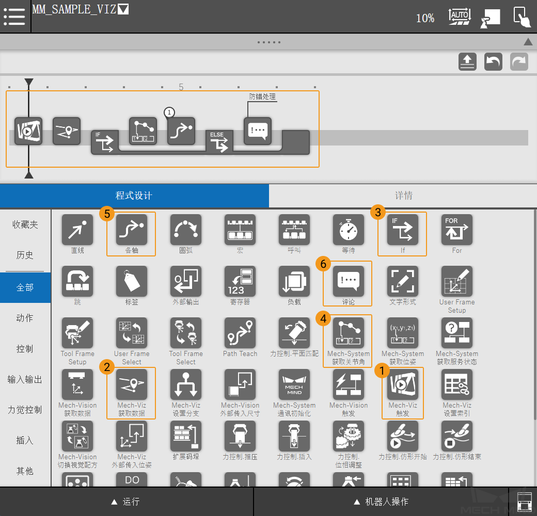Viewport: 537px width, 516px height.
Task: Select the Mech-Viz 获取数据 command icon
Action: point(132,385)
